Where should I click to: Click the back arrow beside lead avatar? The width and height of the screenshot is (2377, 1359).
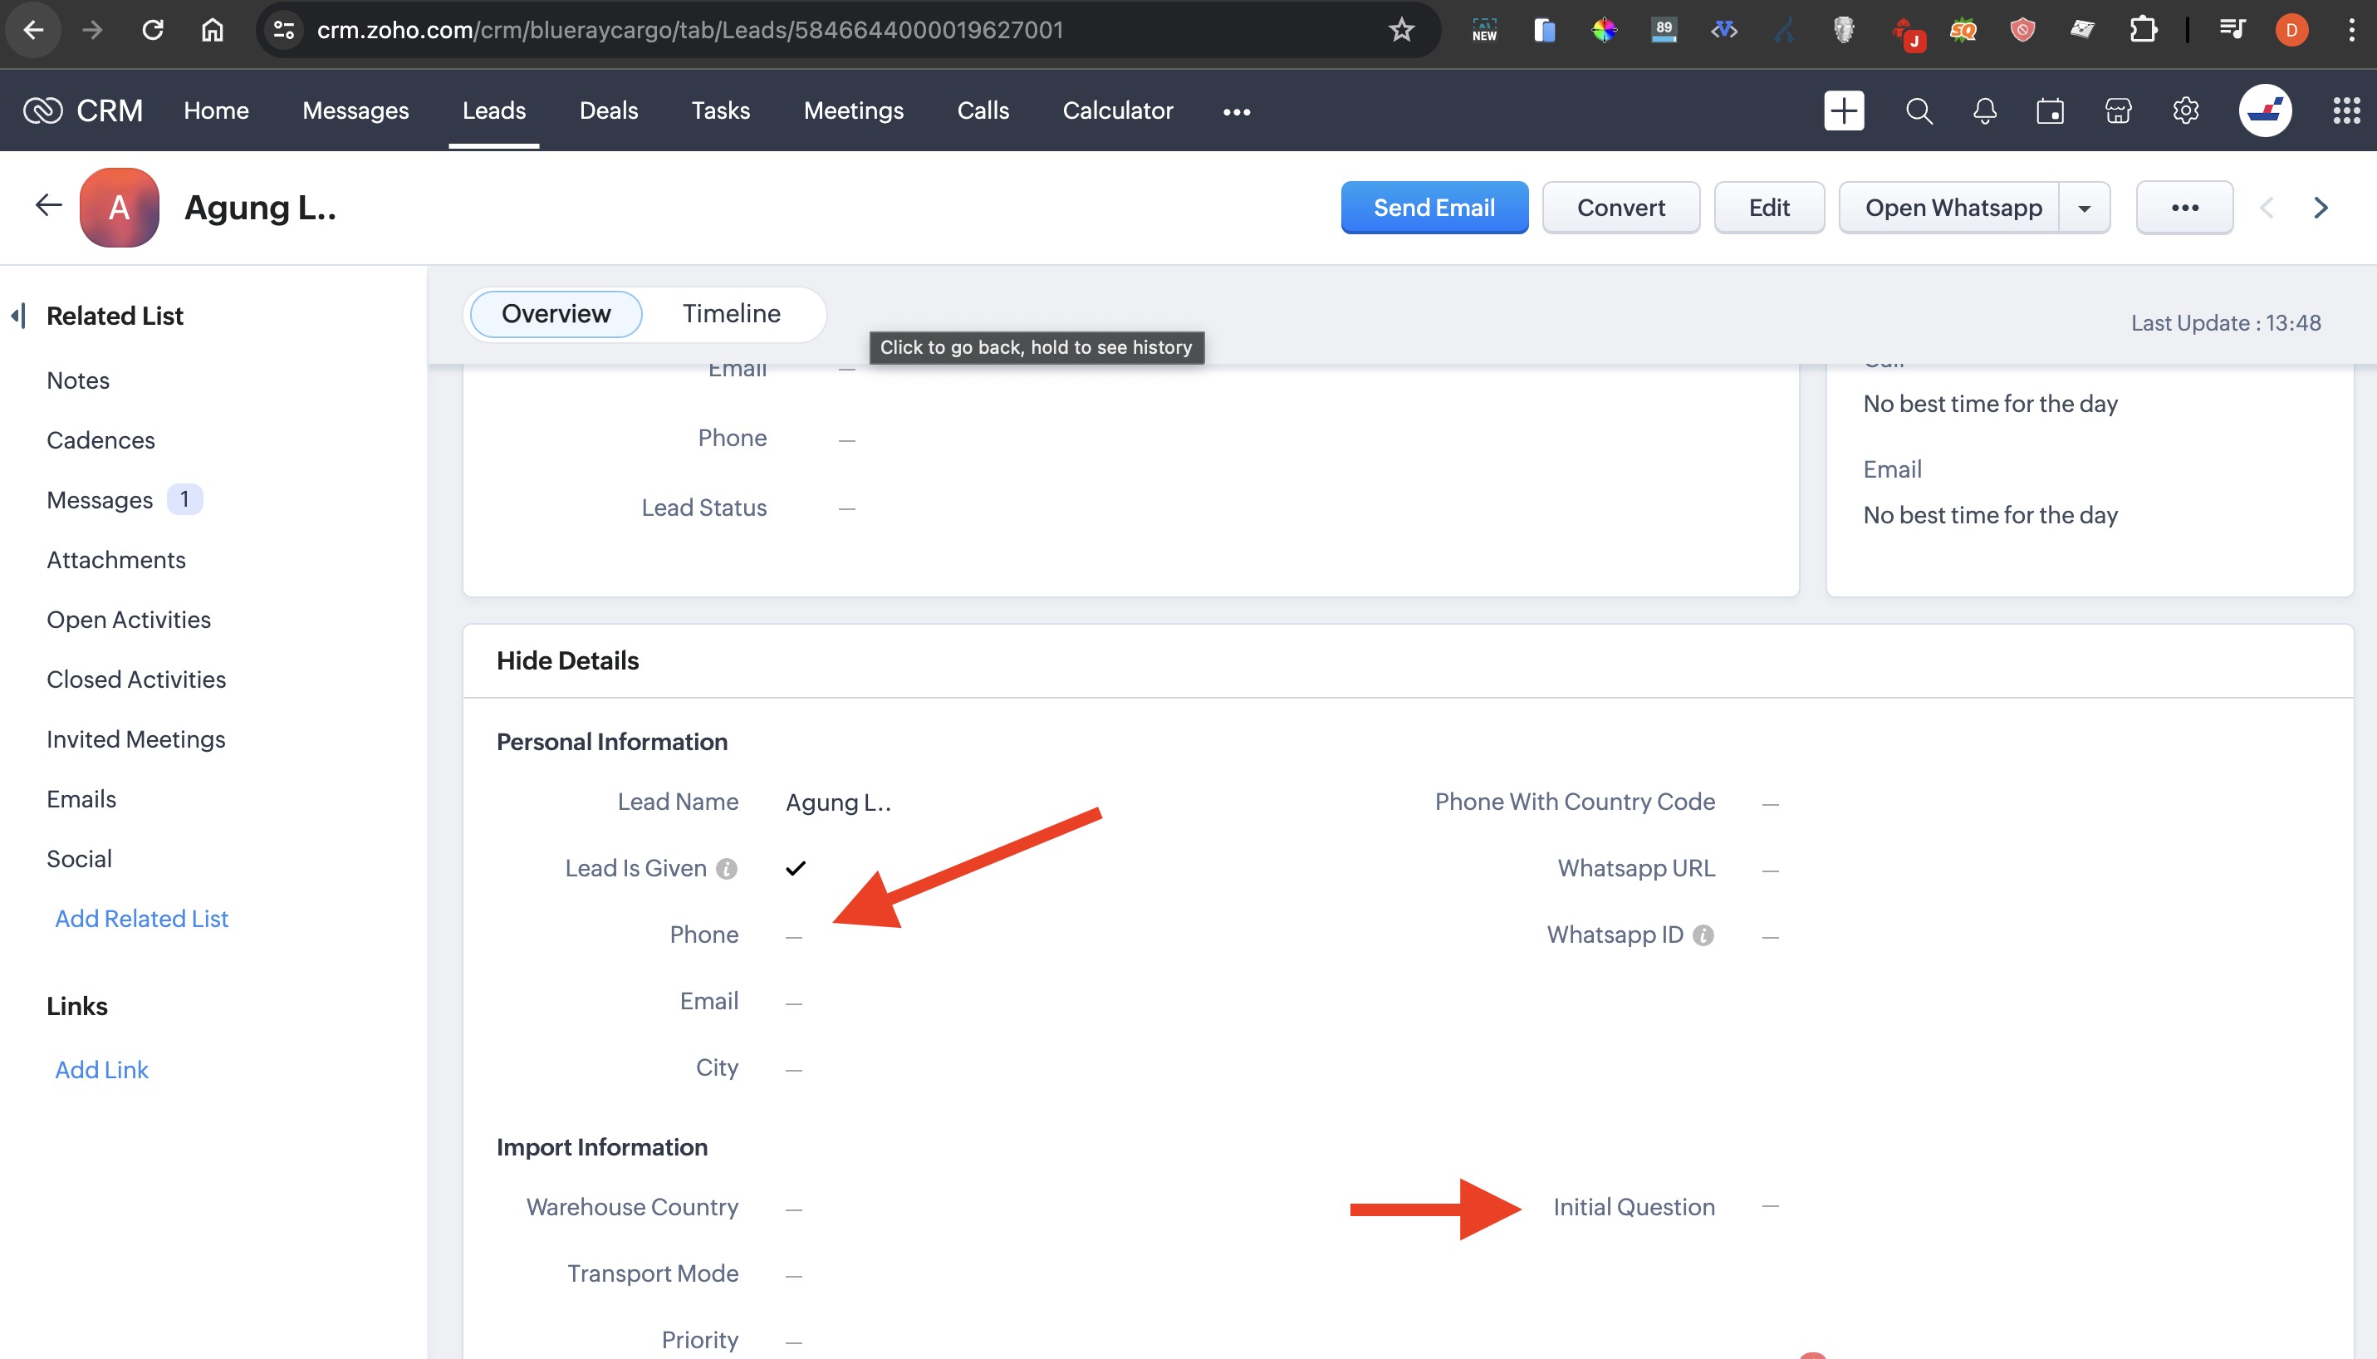(x=48, y=206)
